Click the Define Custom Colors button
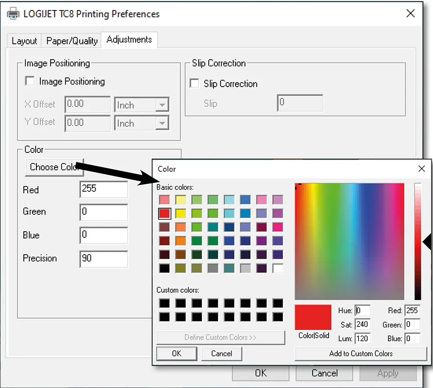The image size is (433, 388). point(221,337)
